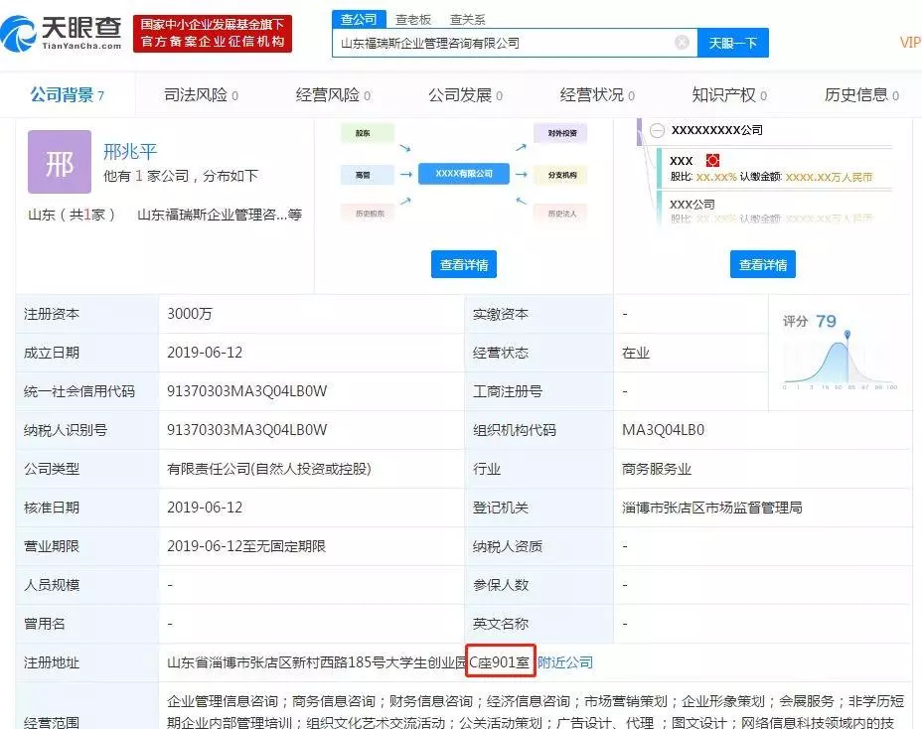Open legal representative 邢兆平's profile link
This screenshot has height=729, width=922.
pos(130,152)
